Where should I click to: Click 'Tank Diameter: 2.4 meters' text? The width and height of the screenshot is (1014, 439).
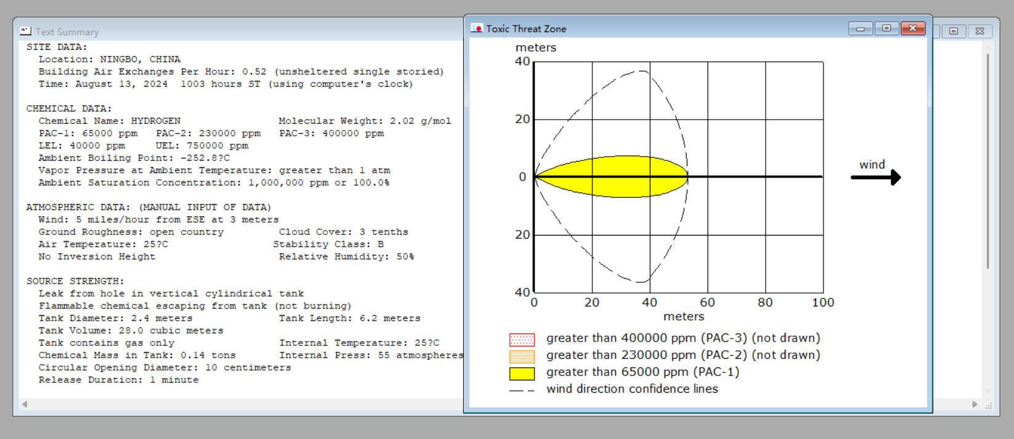[x=115, y=318]
